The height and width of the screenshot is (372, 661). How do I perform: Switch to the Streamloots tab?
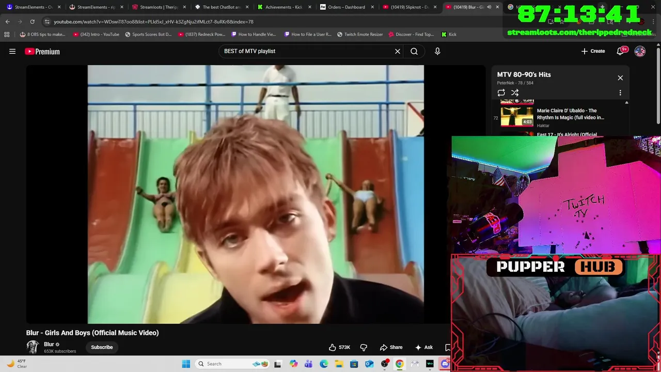tap(158, 7)
